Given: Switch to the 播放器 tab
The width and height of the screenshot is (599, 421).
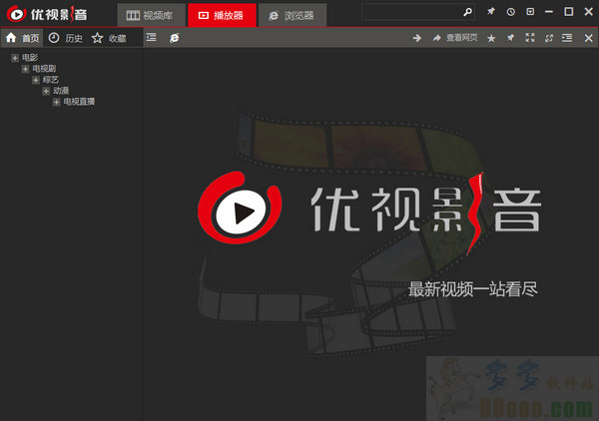Looking at the screenshot, I should coord(222,15).
